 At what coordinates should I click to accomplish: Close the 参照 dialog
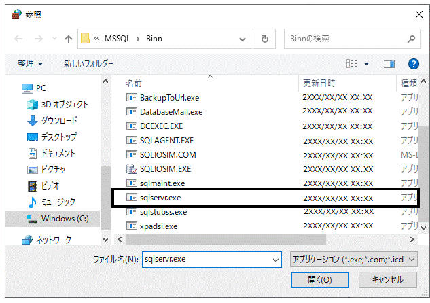coord(418,14)
